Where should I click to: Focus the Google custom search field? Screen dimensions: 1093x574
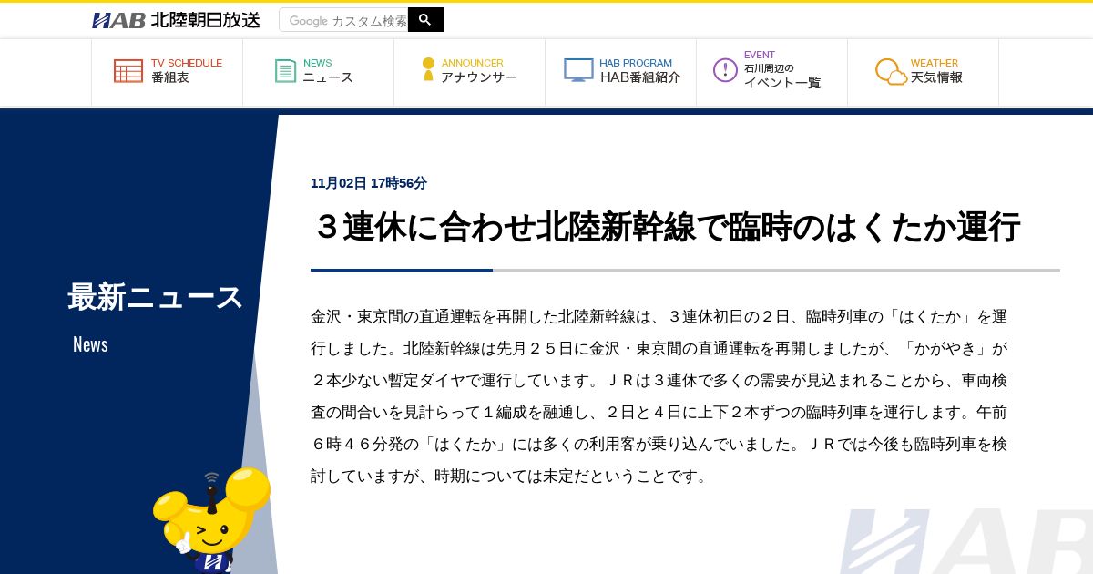click(x=343, y=20)
